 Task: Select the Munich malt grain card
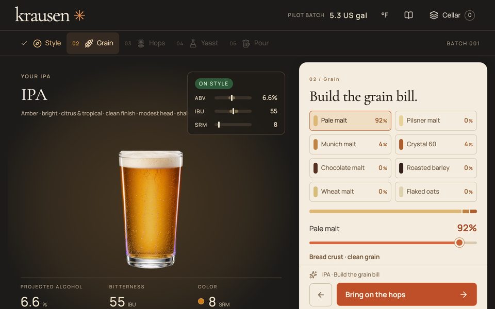(350, 144)
